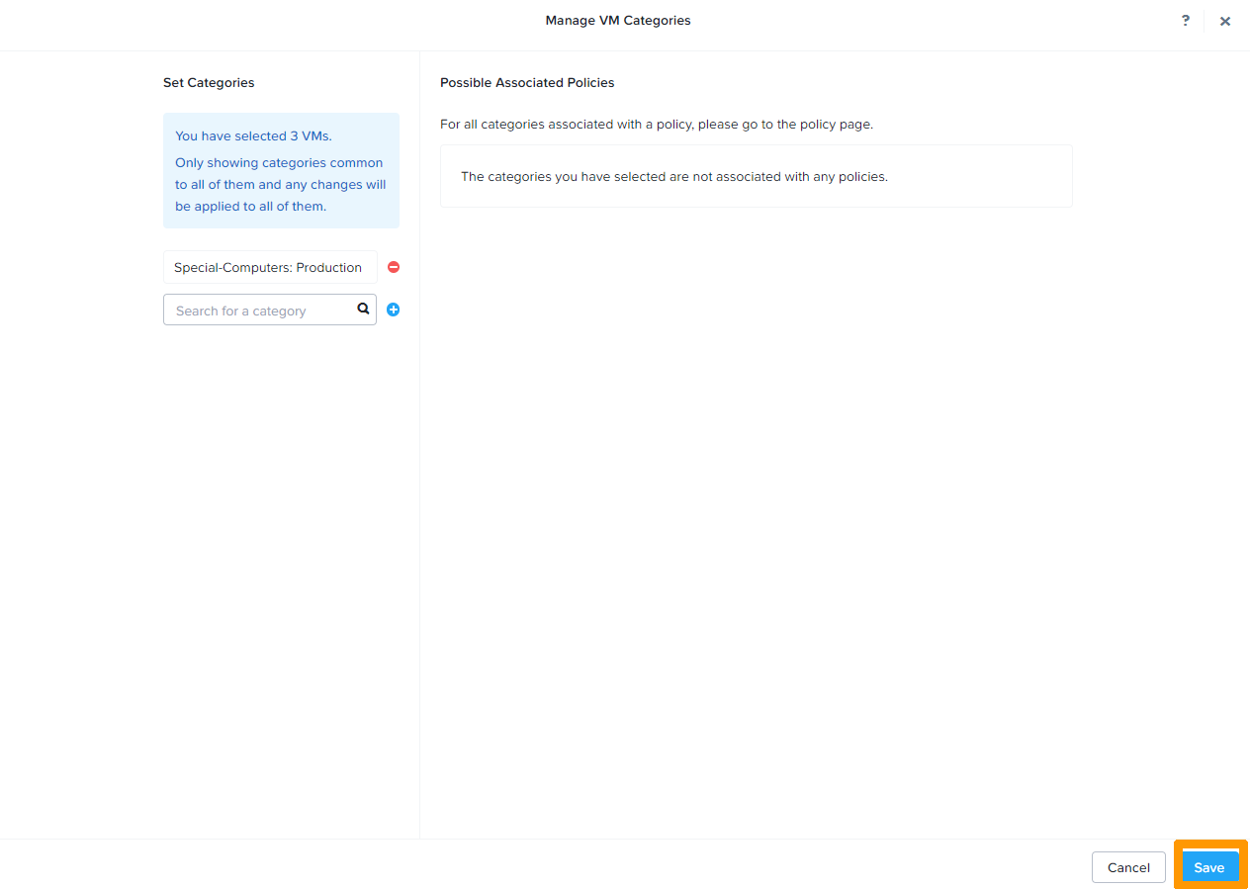The width and height of the screenshot is (1250, 889).
Task: Expand the Special-Computers: Production category entry
Action: [x=269, y=266]
